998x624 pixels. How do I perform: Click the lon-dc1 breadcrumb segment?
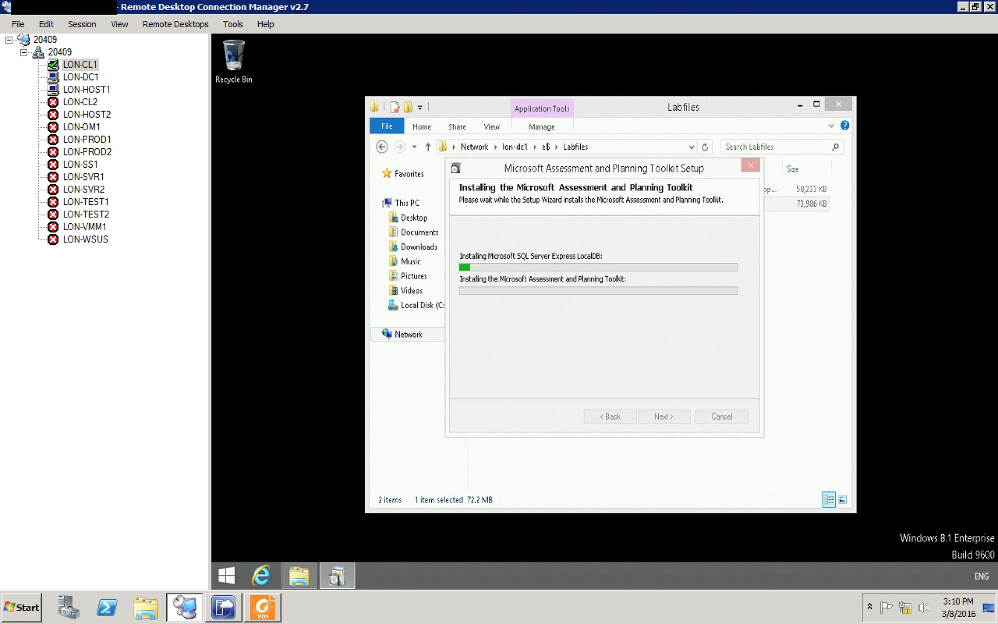(515, 147)
